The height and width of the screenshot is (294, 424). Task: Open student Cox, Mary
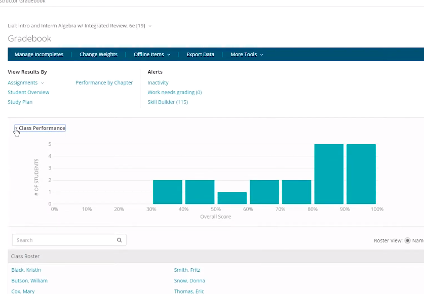coord(23,291)
